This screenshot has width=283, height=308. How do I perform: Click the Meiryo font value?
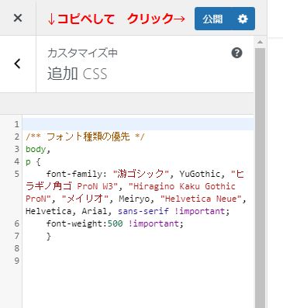134,199
